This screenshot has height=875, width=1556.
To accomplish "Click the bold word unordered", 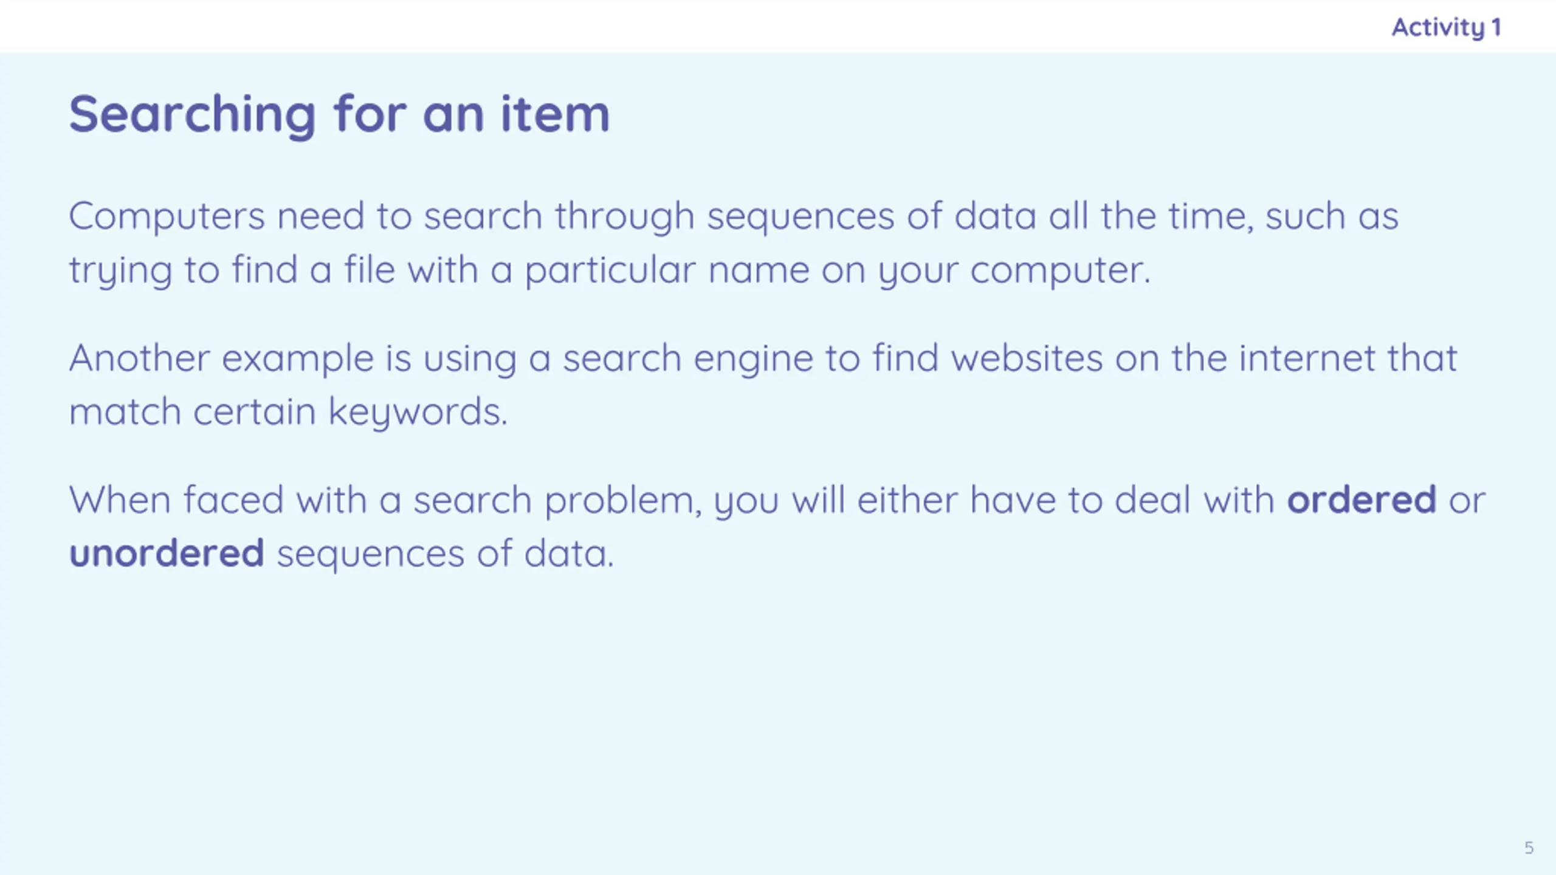I will tap(167, 553).
